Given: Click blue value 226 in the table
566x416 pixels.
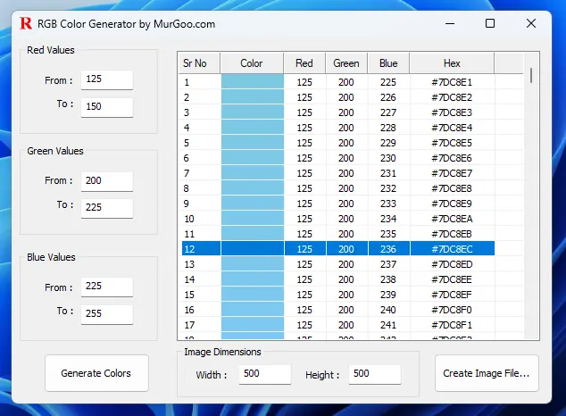Looking at the screenshot, I should pyautogui.click(x=388, y=97).
